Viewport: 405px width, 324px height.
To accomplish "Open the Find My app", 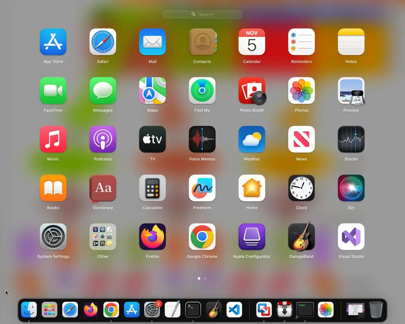I will pyautogui.click(x=202, y=90).
